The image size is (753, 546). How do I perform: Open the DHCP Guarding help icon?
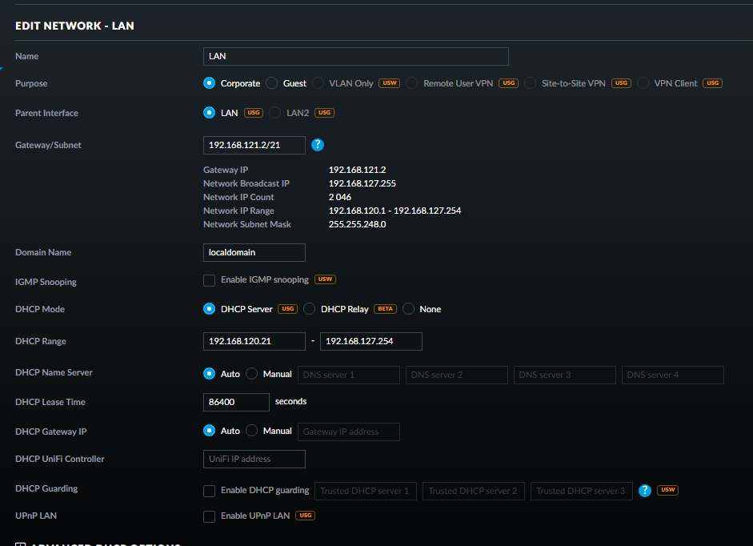(x=644, y=490)
